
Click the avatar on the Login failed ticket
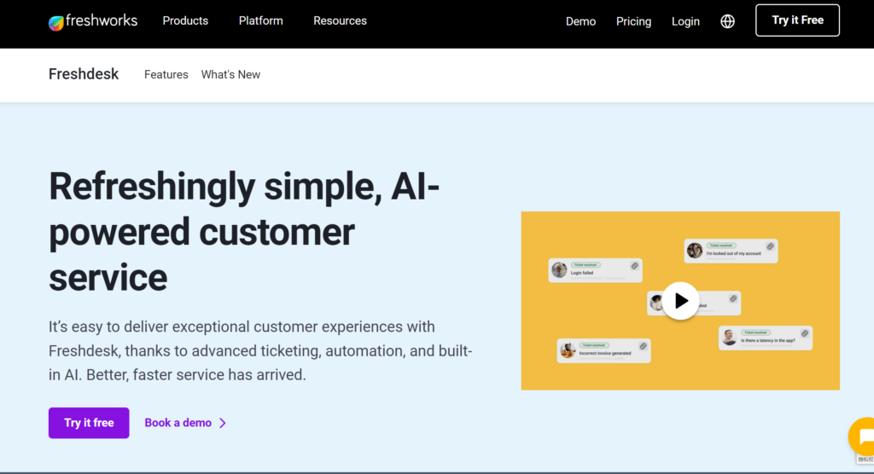[560, 269]
